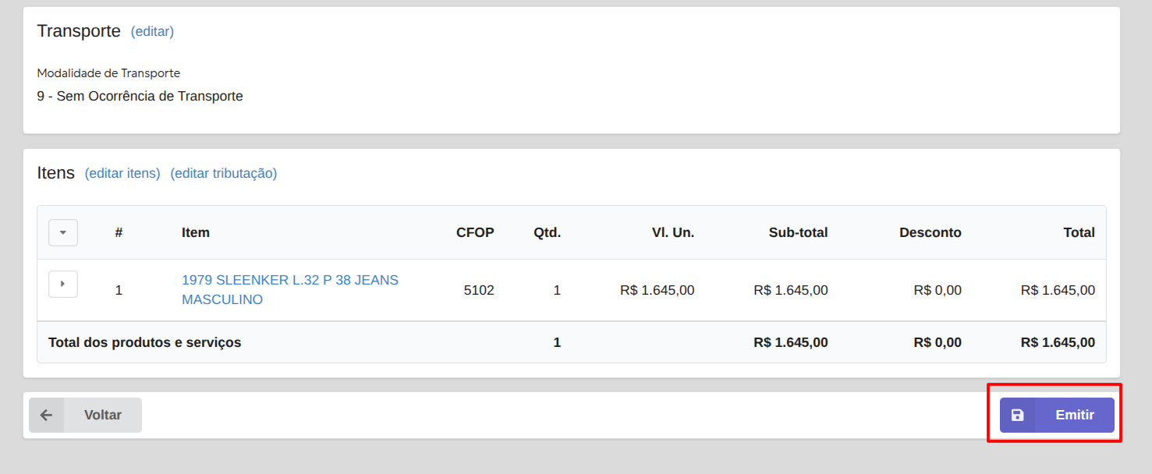Click the "(editar itens)" link
The height and width of the screenshot is (474, 1152).
pos(122,173)
